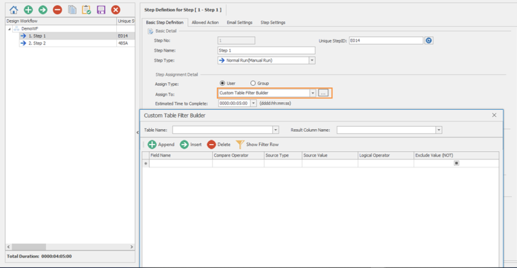Switch to the Allowed Action tab
Viewport: 517px width, 268px height.
[x=204, y=23]
